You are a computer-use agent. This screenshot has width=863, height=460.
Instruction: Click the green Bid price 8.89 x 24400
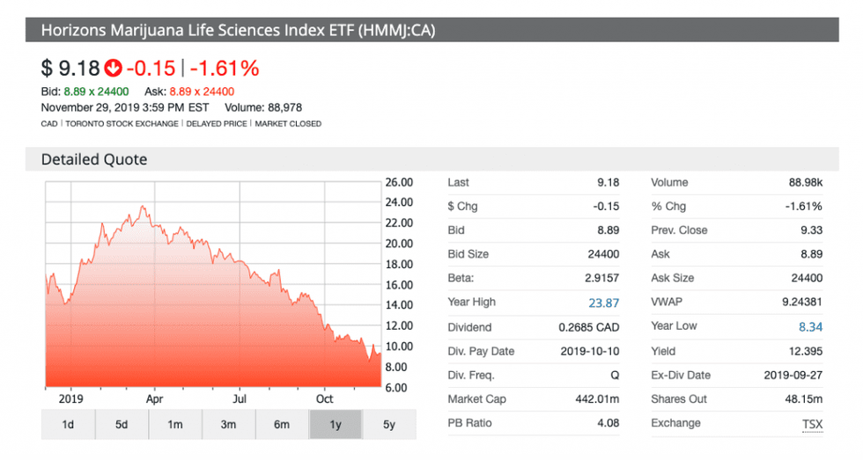97,91
